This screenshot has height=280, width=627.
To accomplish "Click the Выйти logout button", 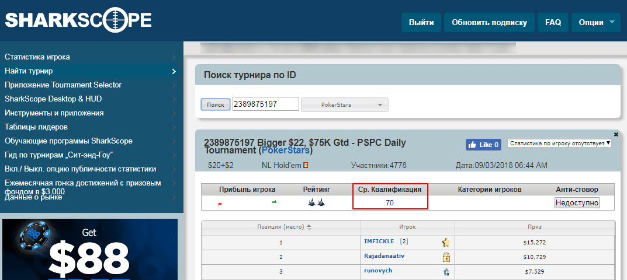I will point(421,23).
